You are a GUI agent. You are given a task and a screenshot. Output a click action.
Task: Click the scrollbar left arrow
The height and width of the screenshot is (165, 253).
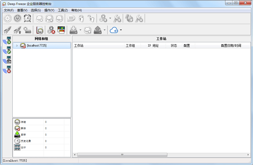pyautogui.click(x=75, y=155)
